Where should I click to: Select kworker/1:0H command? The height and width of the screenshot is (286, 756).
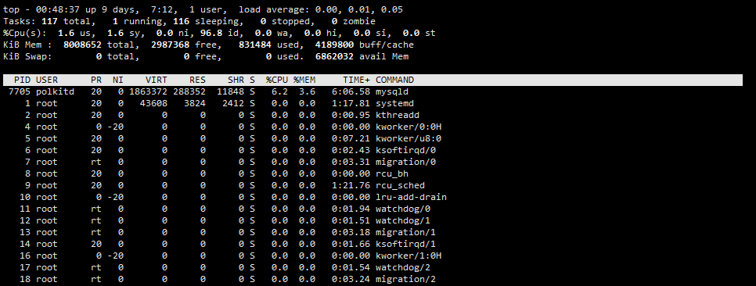409,256
